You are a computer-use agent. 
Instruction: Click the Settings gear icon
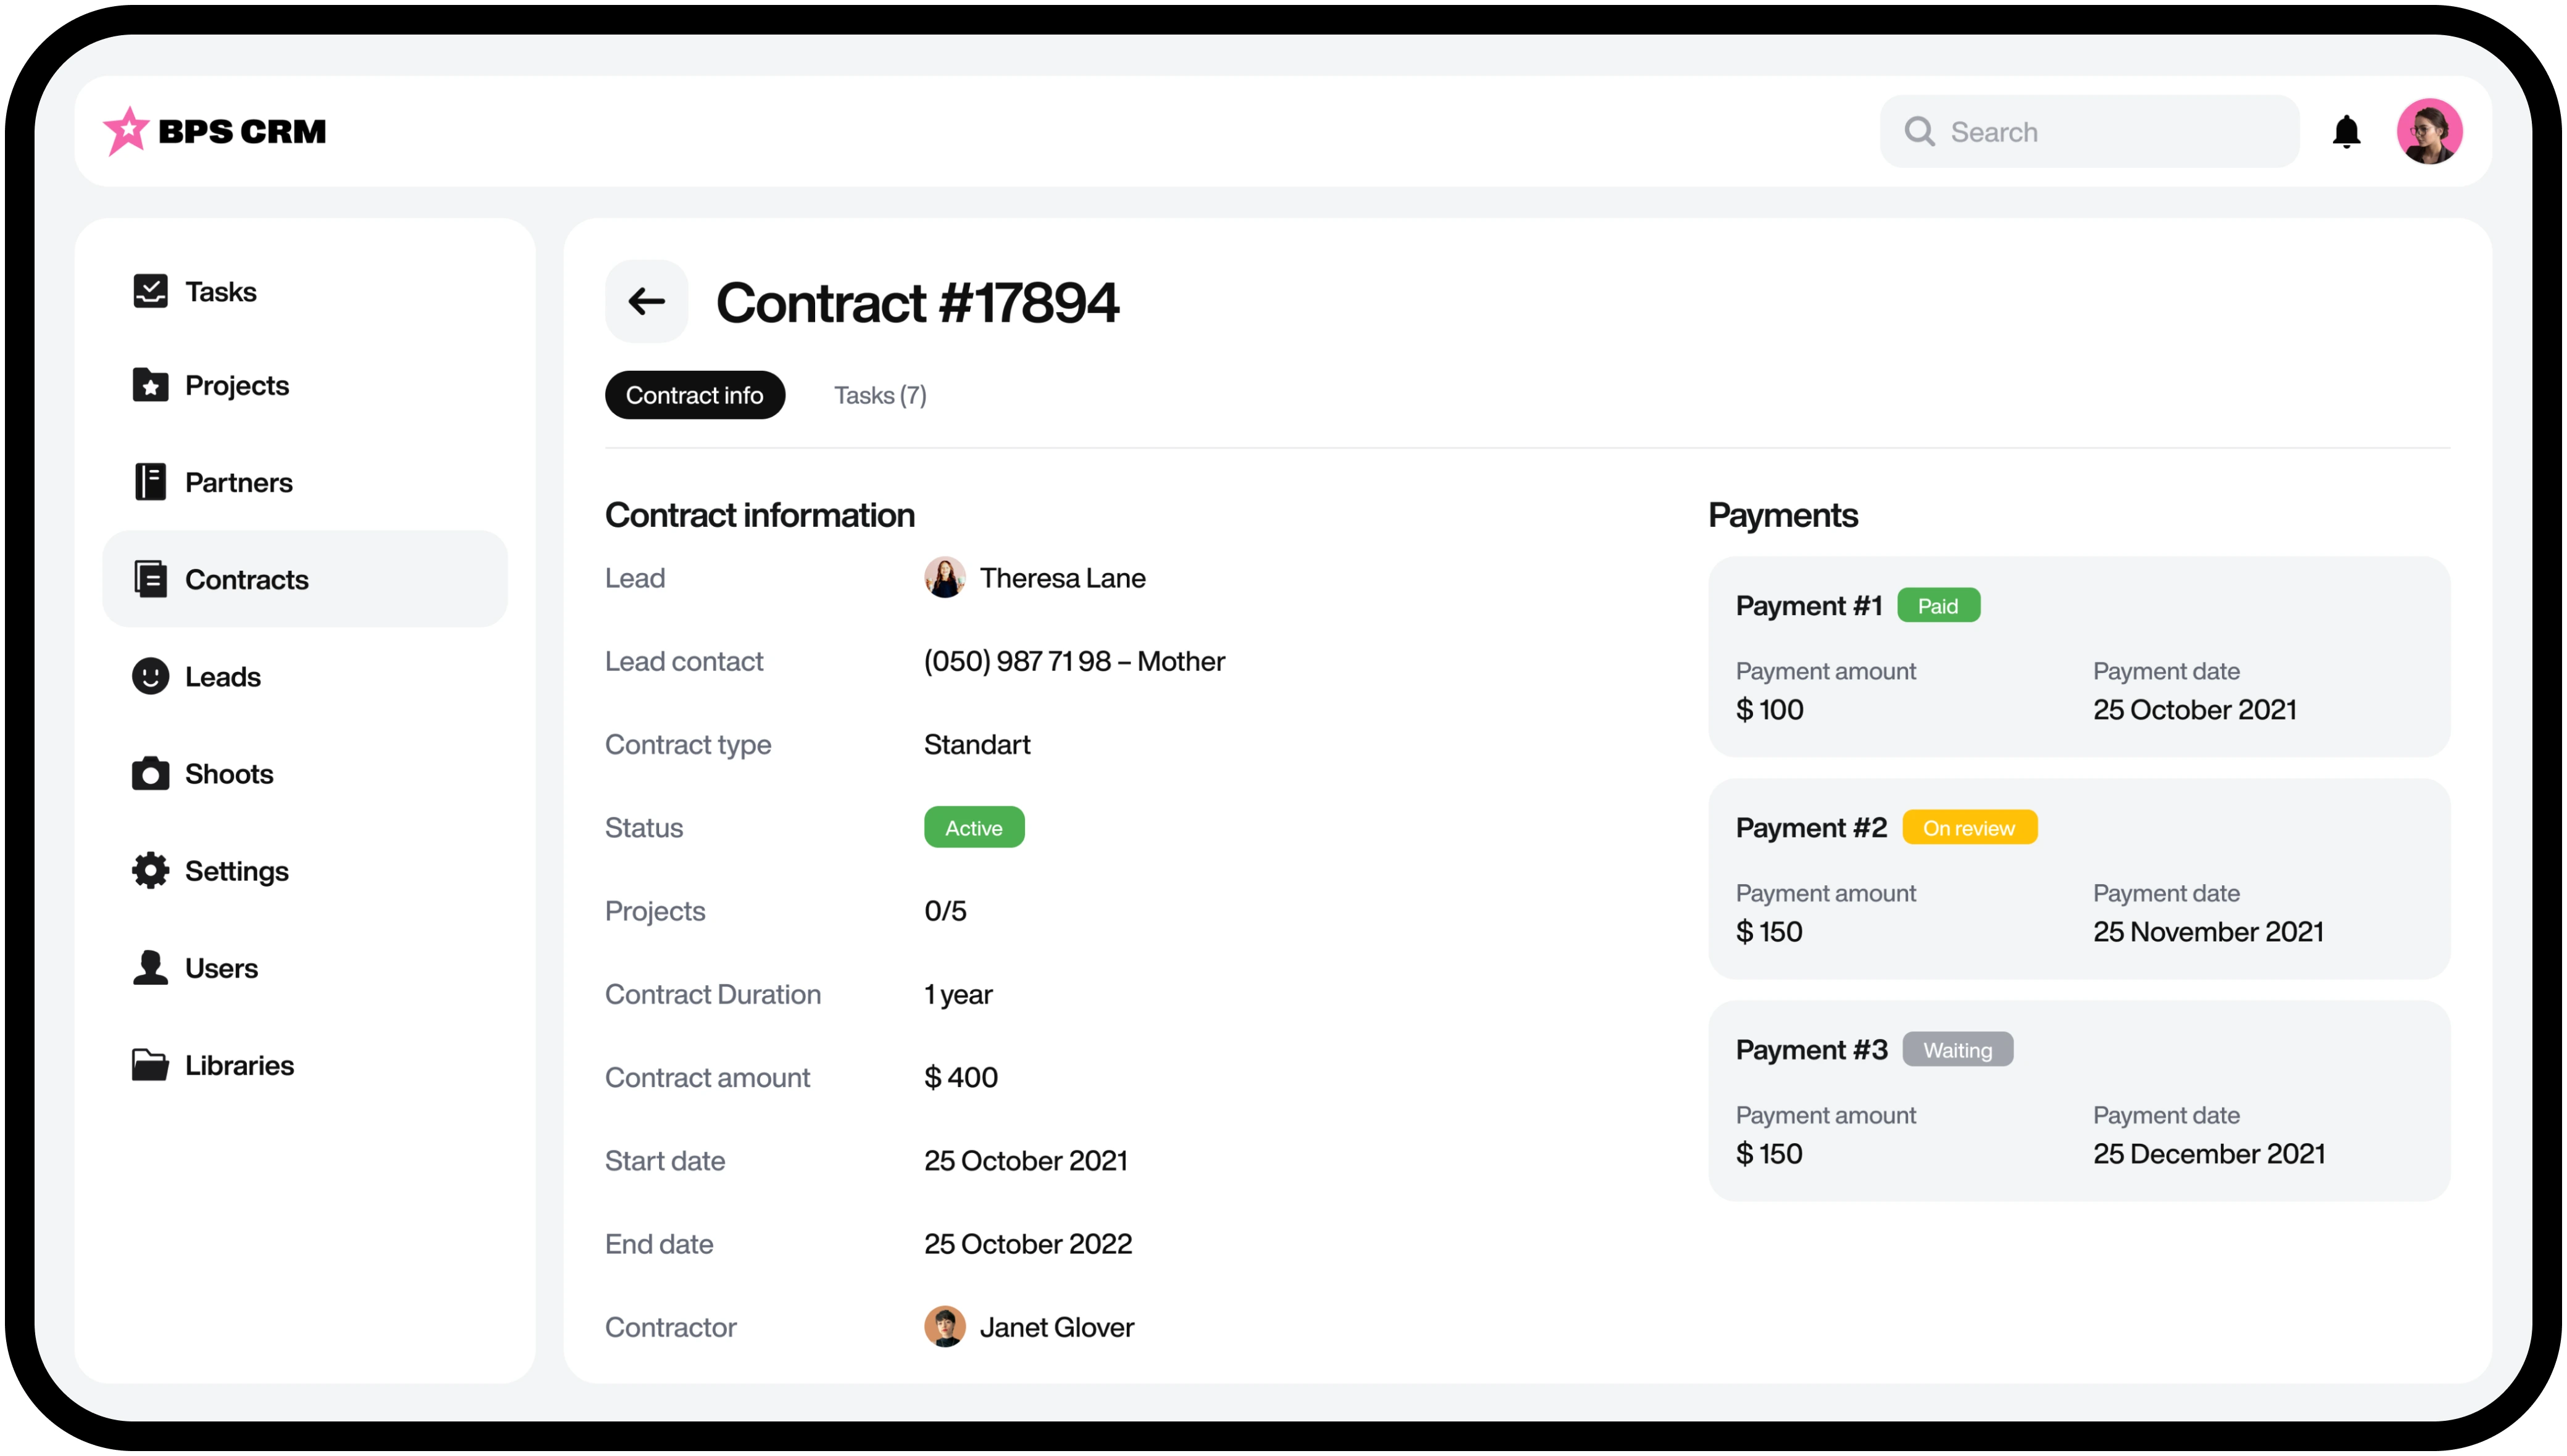[x=150, y=871]
